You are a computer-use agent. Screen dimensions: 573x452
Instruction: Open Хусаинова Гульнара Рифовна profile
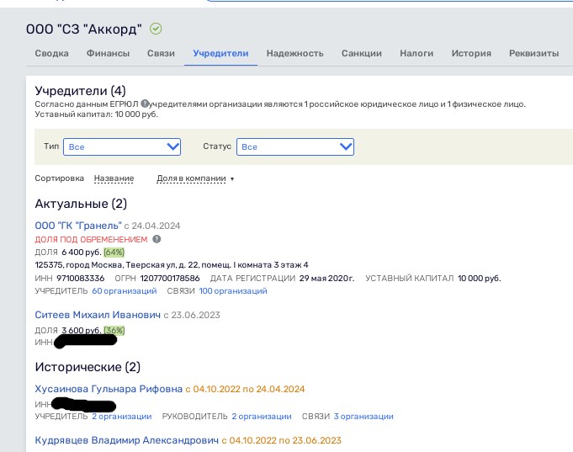pyautogui.click(x=109, y=389)
